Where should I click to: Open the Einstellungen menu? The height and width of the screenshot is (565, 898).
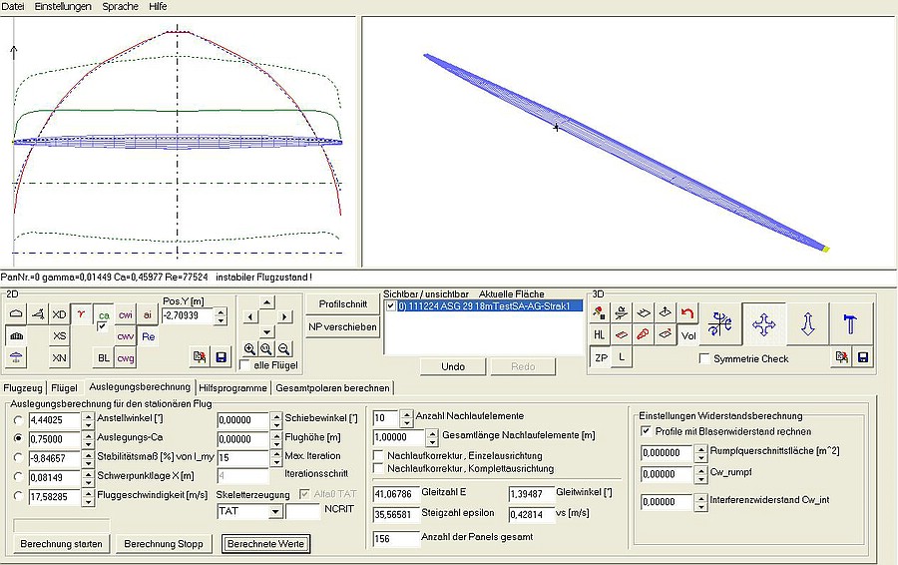pyautogui.click(x=63, y=6)
